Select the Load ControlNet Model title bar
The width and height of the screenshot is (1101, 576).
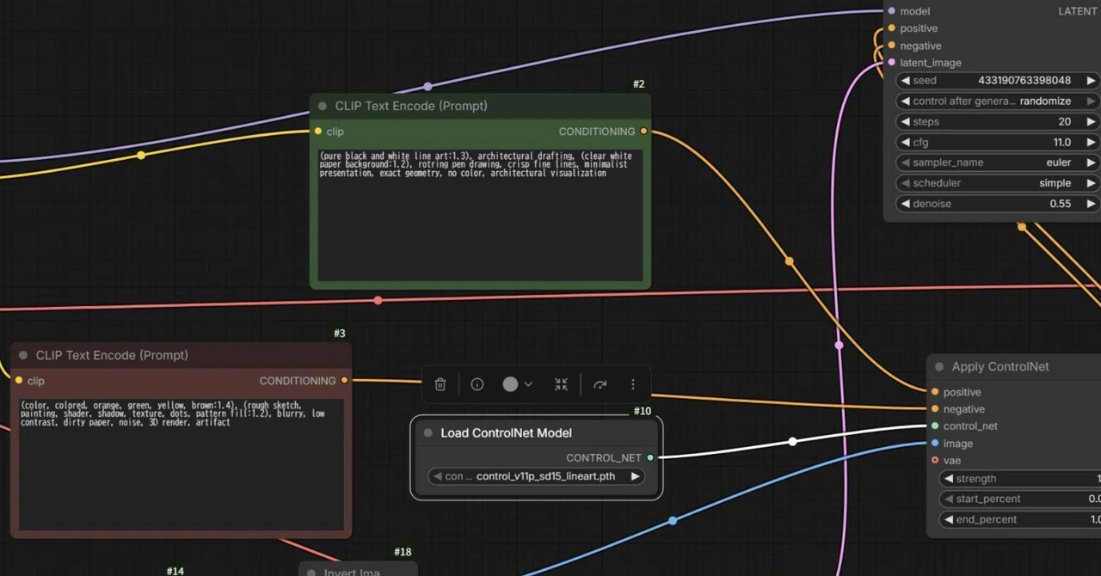coord(537,433)
